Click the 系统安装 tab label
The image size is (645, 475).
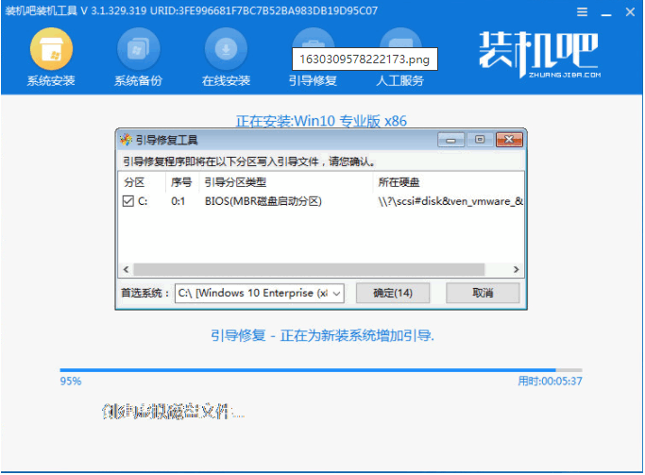coord(51,80)
